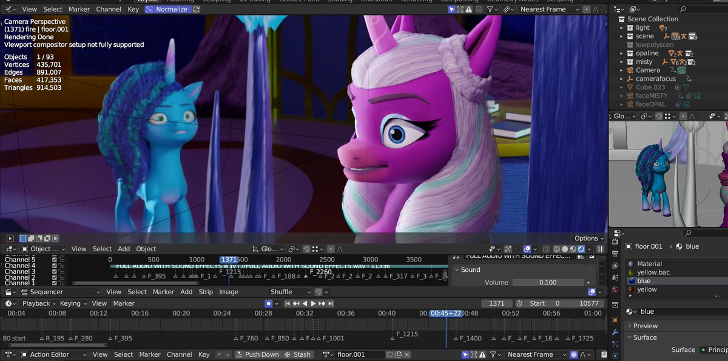Viewport: 728px width, 361px height.
Task: Click the Push Down button in Action Editor
Action: point(258,354)
